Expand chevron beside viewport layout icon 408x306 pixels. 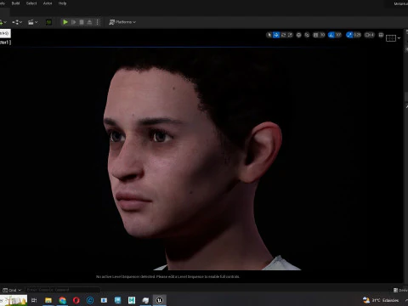[399, 38]
